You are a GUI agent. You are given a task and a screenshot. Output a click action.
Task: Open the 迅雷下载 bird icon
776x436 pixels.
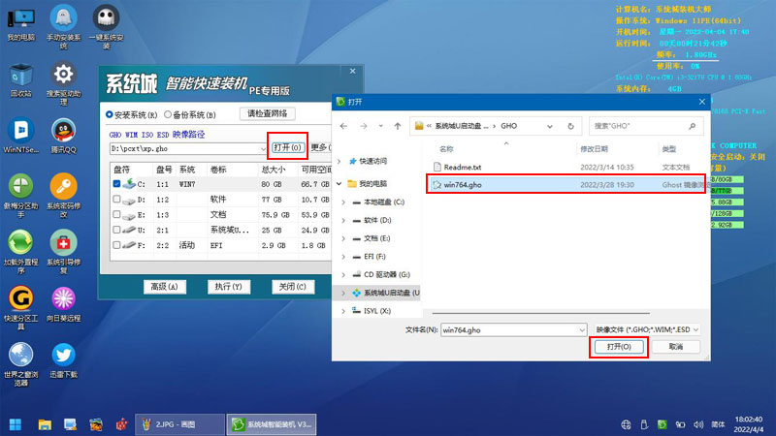point(63,359)
